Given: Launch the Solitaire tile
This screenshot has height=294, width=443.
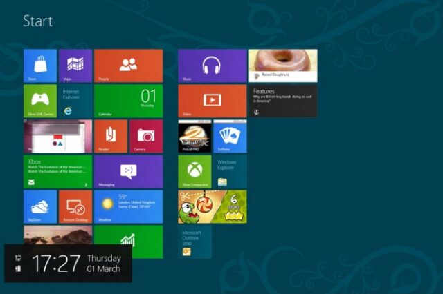Looking at the screenshot, I should tap(230, 136).
